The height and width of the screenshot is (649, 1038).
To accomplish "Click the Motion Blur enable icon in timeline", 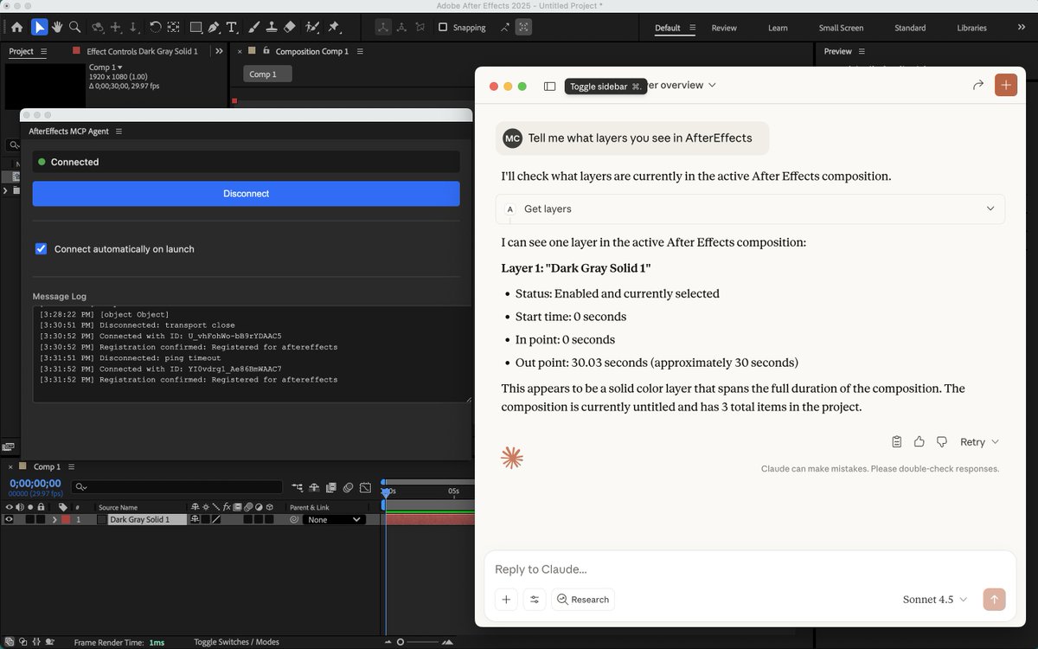I will click(x=348, y=487).
